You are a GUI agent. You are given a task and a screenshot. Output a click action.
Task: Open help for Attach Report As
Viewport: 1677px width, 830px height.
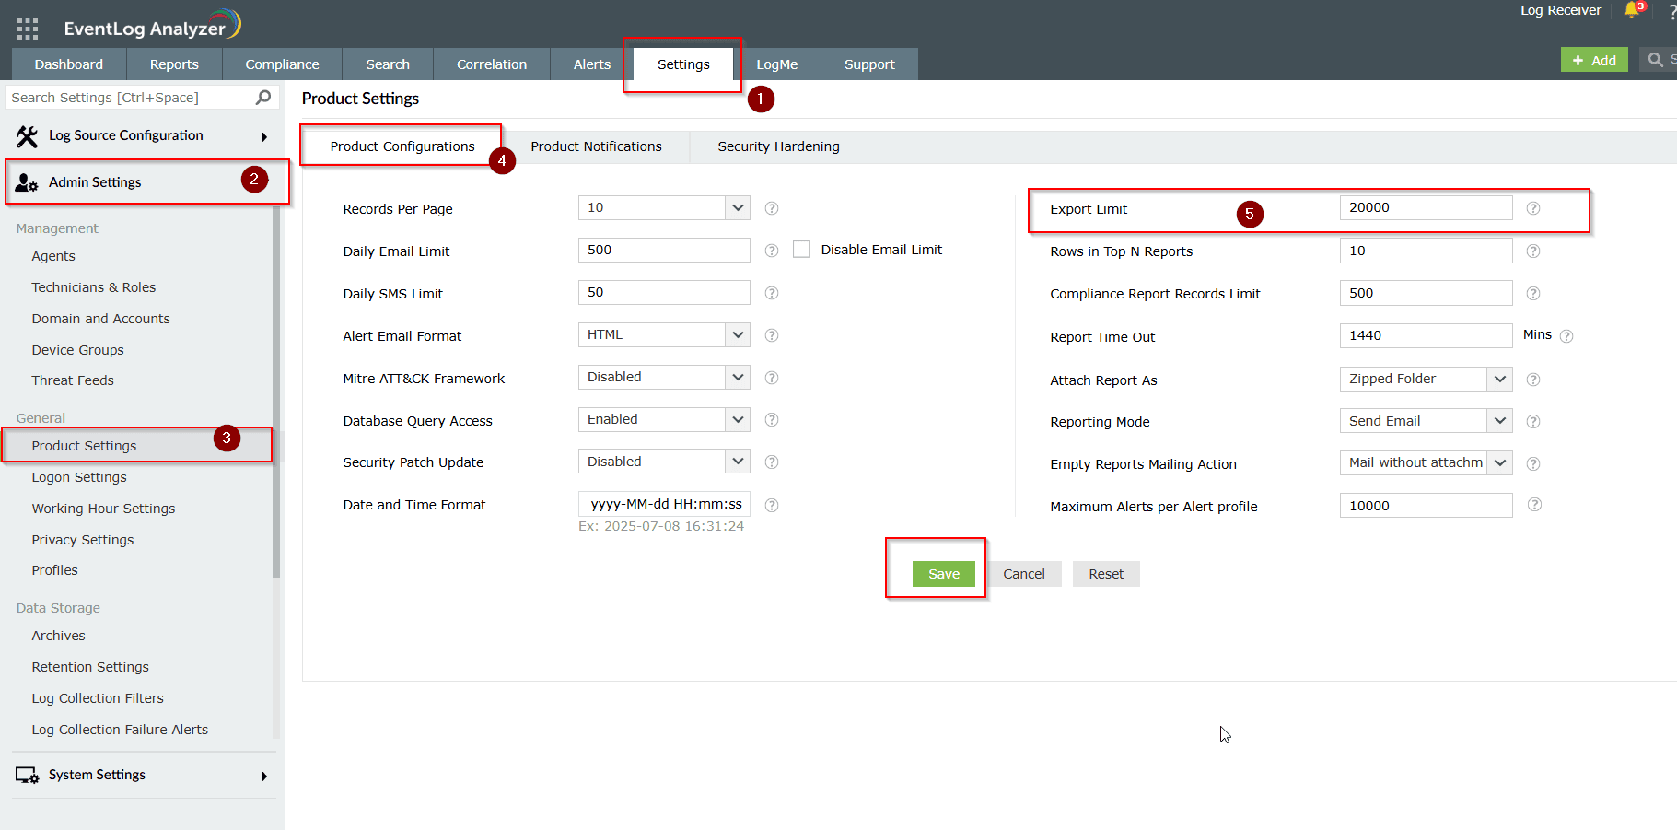click(x=1533, y=380)
